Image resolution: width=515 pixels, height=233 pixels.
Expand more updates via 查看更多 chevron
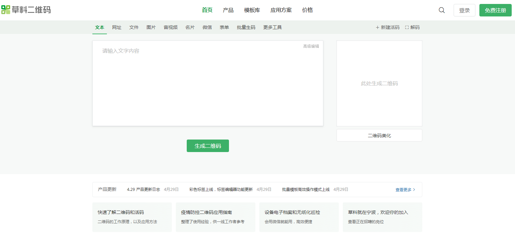[414, 190]
